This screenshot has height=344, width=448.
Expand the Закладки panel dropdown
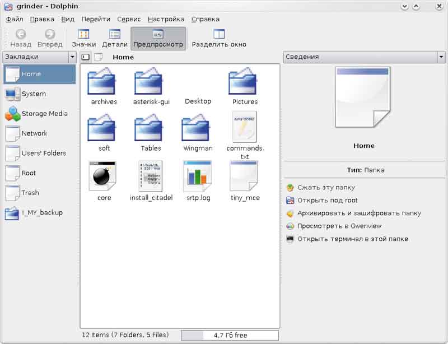point(72,57)
